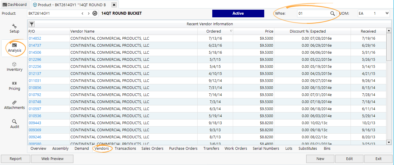The width and height of the screenshot is (394, 165).
Task: Open purchase order 014506
Action: point(35,53)
